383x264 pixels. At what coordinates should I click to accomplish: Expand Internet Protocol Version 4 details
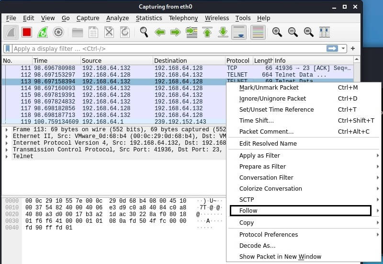click(x=7, y=143)
